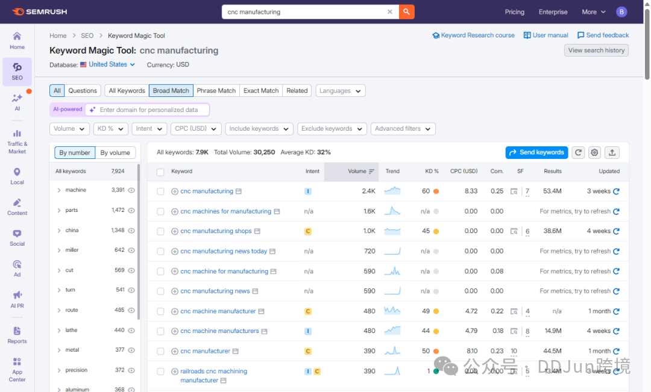Image resolution: width=651 pixels, height=392 pixels.
Task: Open Exclude keywords dropdown
Action: click(332, 129)
